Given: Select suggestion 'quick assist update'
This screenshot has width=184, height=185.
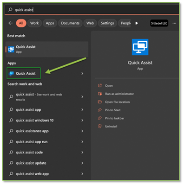Looking at the screenshot, I should (31, 163).
